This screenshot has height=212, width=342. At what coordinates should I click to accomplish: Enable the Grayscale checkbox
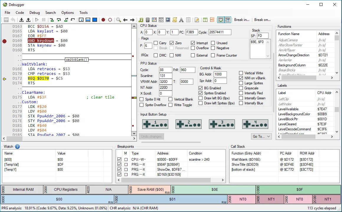241,88
